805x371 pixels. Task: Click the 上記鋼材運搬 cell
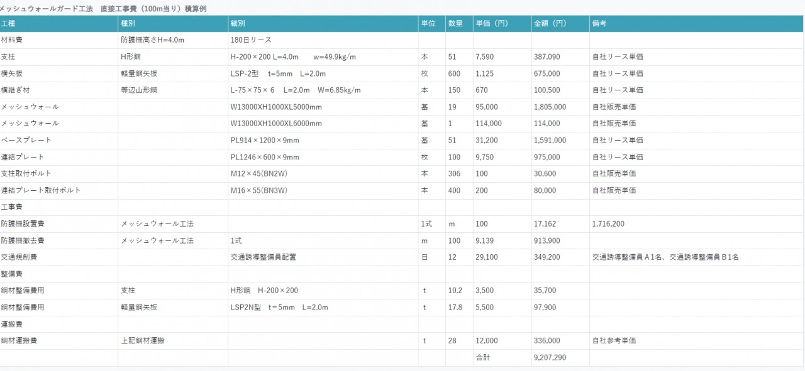click(x=143, y=341)
